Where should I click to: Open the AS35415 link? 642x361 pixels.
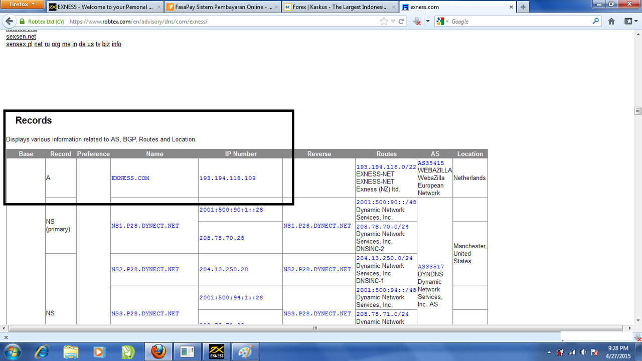431,163
